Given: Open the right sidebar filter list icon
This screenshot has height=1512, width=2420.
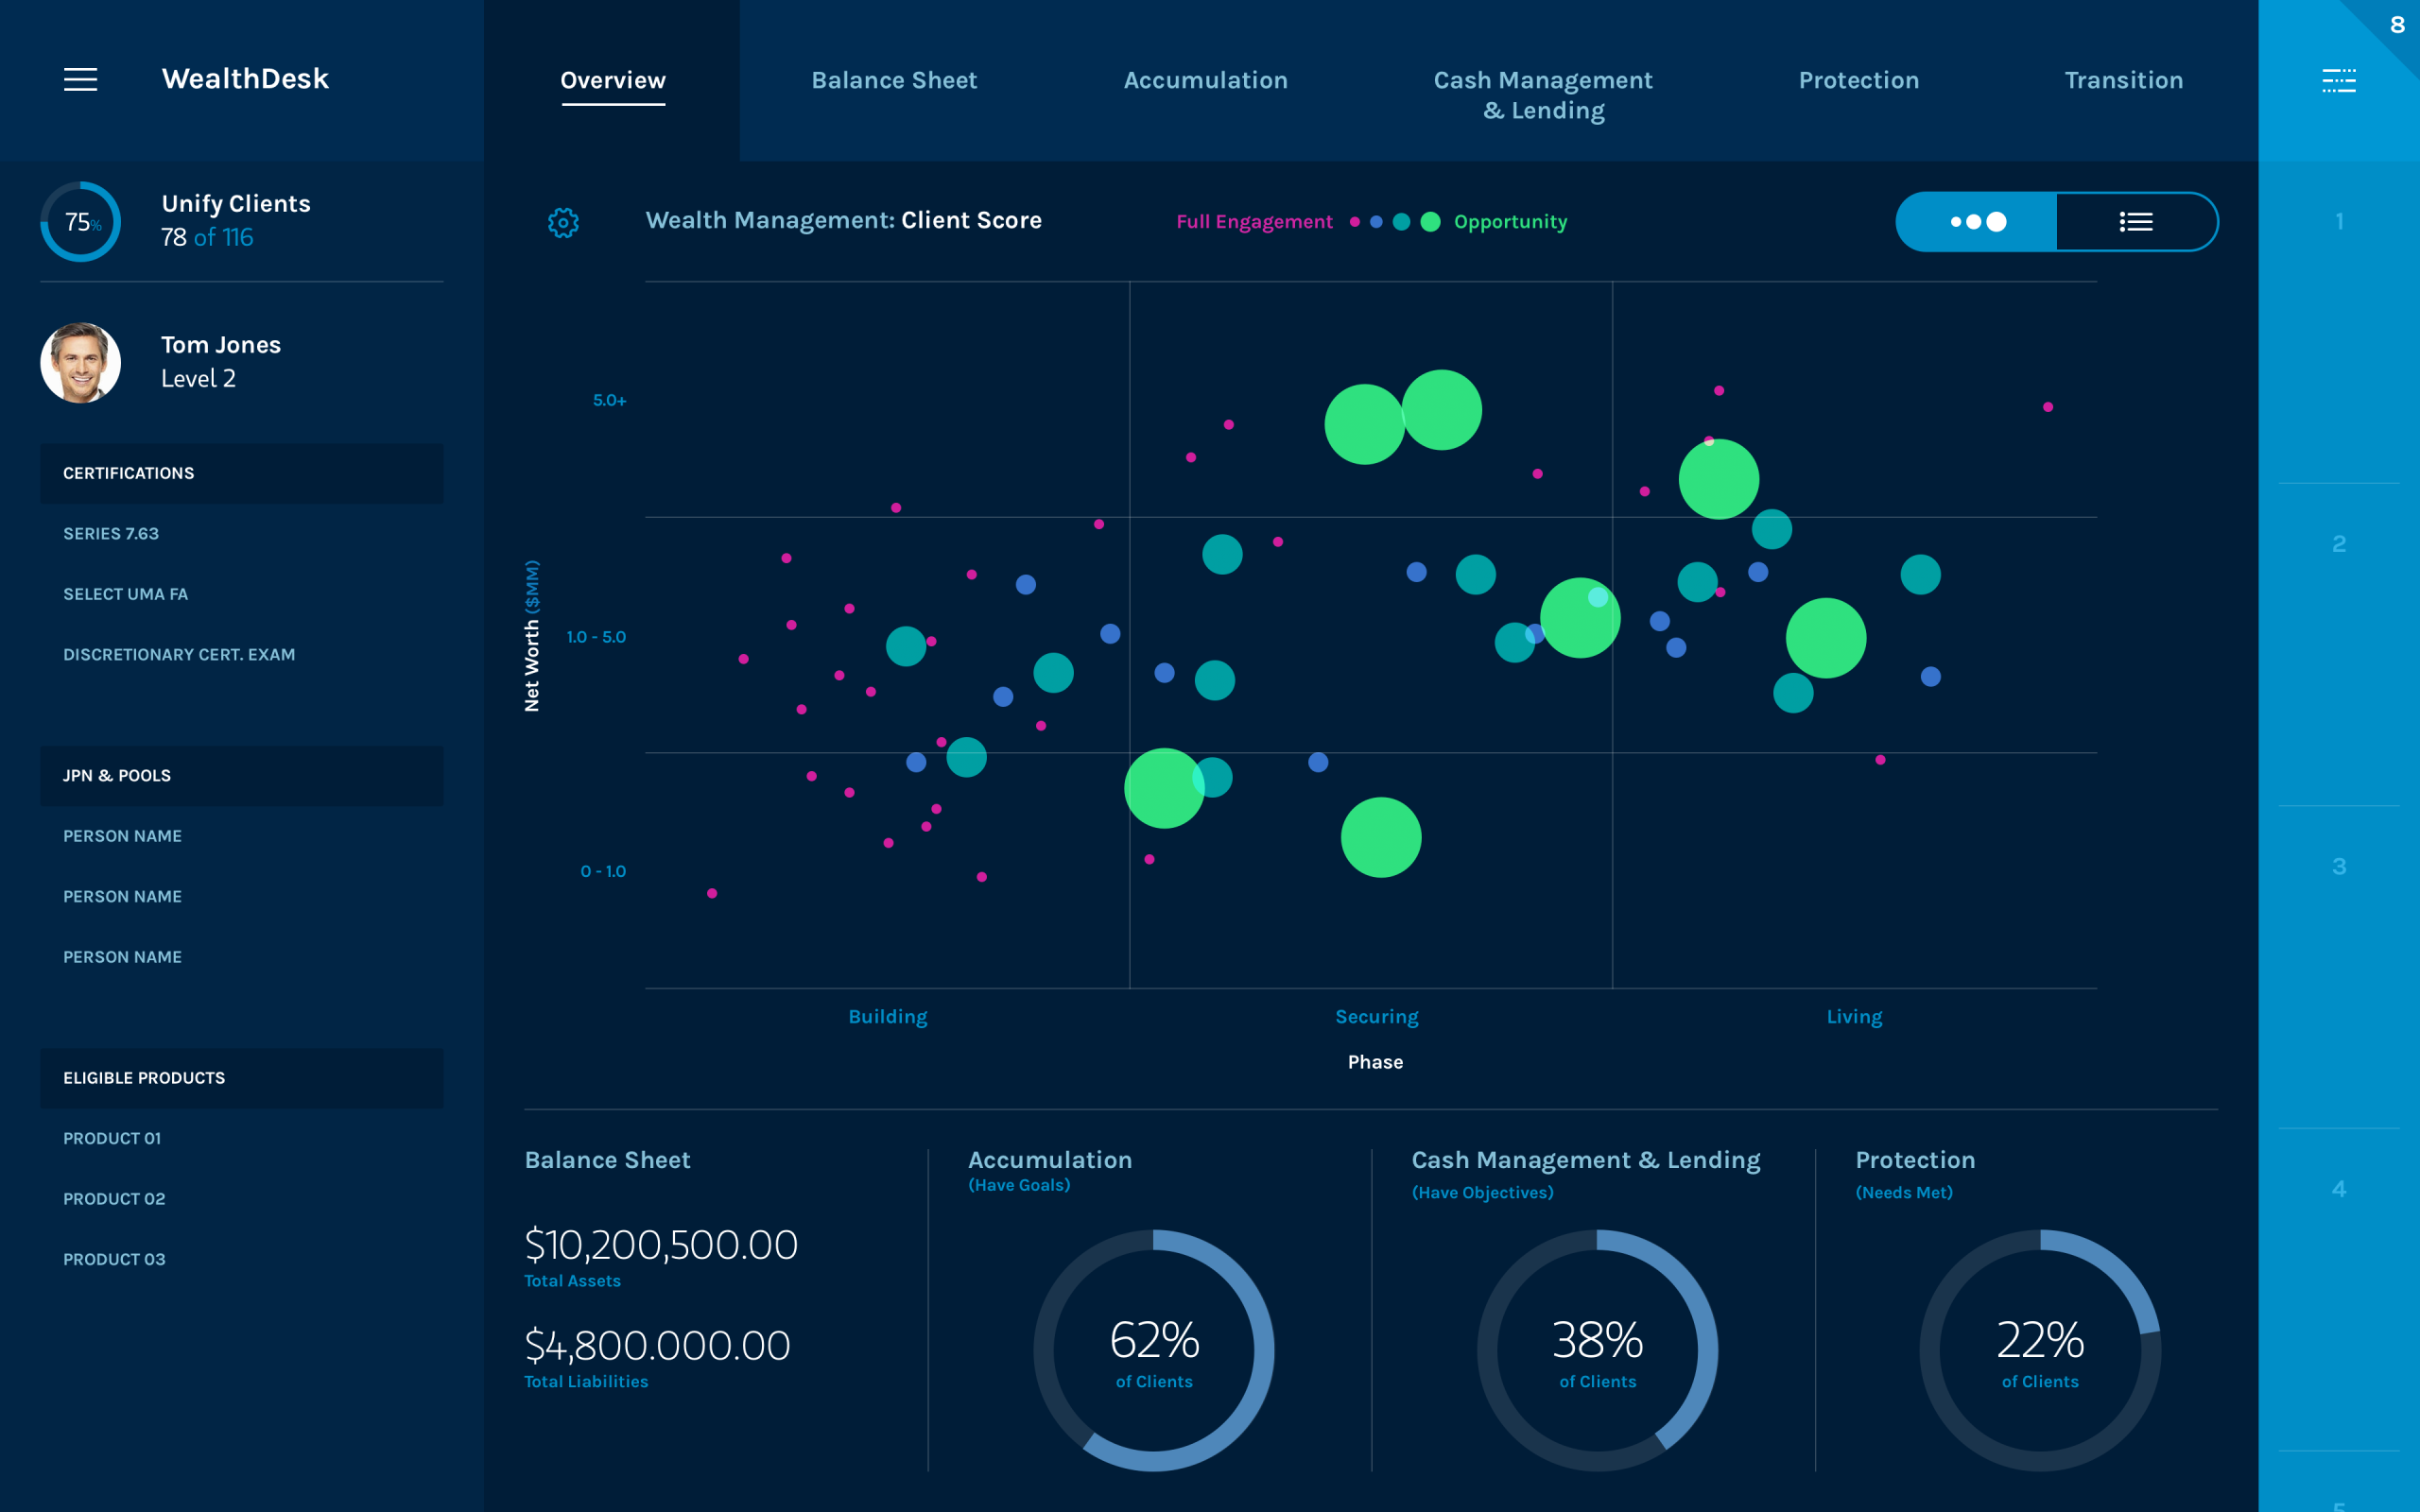Looking at the screenshot, I should [2338, 80].
